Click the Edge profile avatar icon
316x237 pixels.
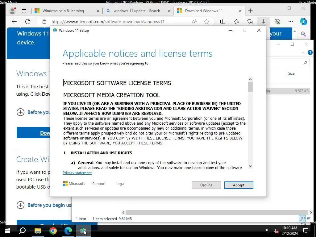12,11
